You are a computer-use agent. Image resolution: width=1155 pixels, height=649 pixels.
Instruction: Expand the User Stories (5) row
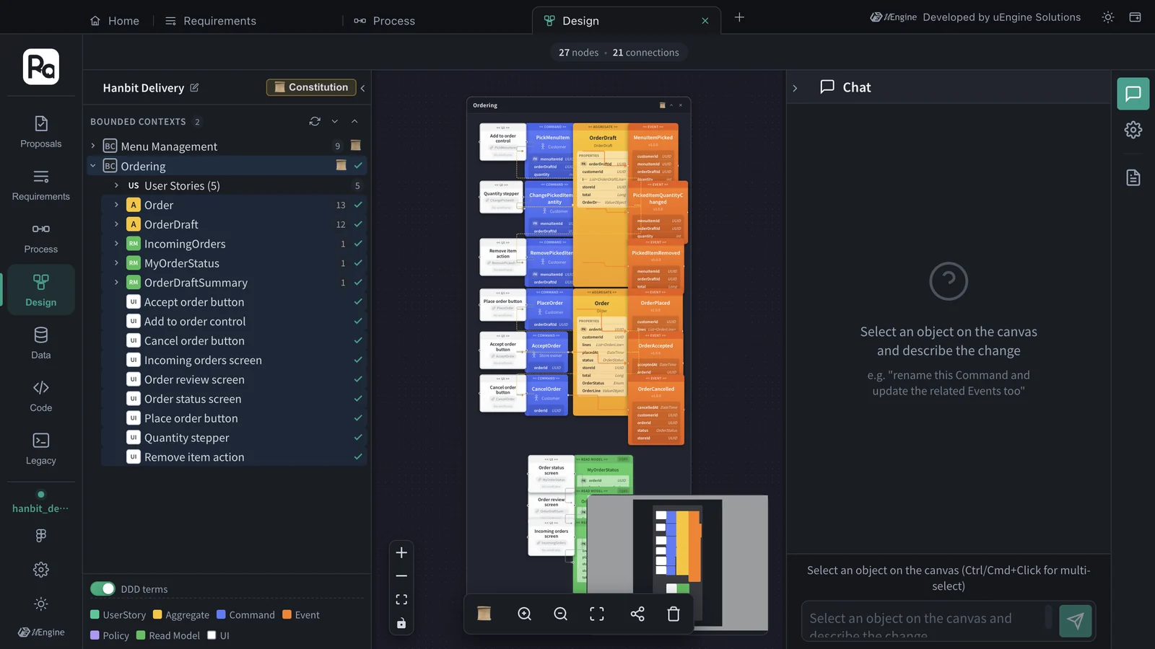pos(116,185)
